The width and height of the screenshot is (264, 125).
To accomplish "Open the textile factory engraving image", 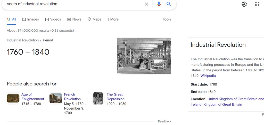I will pos(144,56).
